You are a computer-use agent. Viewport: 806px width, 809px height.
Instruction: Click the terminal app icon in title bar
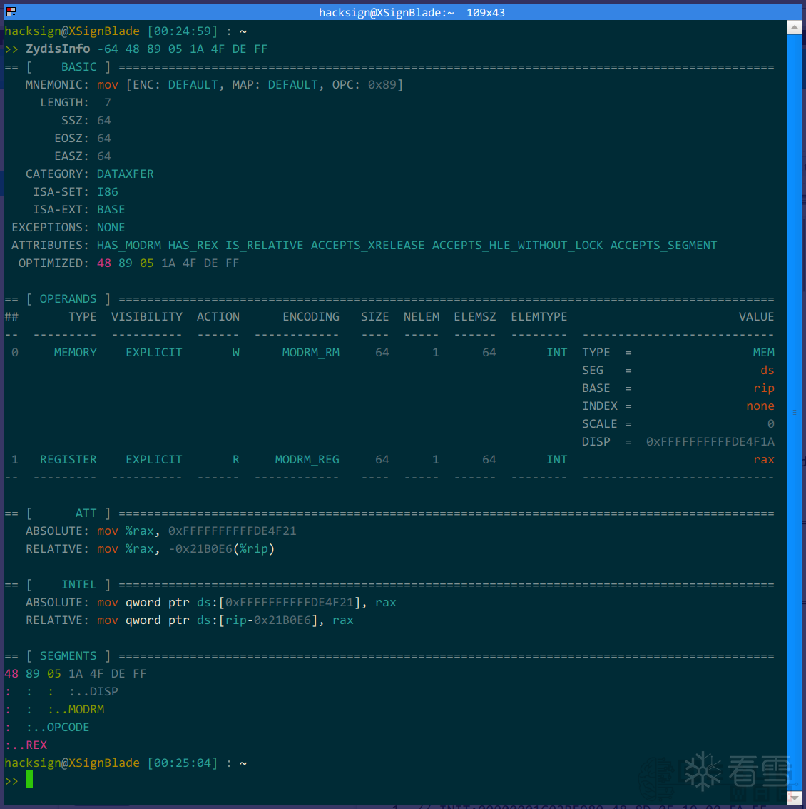11,11
